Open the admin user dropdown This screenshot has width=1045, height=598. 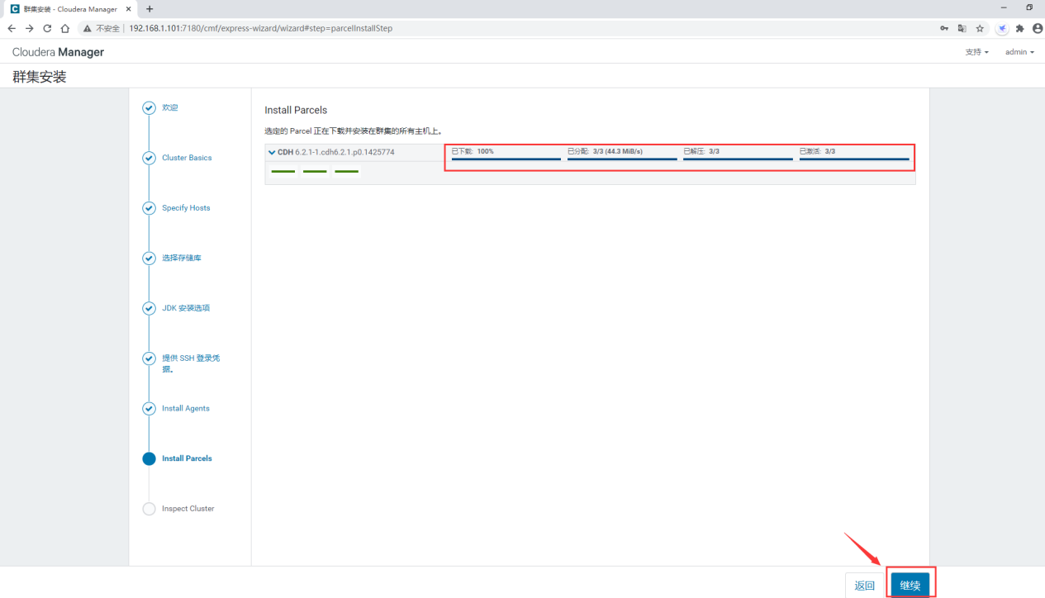(1019, 52)
